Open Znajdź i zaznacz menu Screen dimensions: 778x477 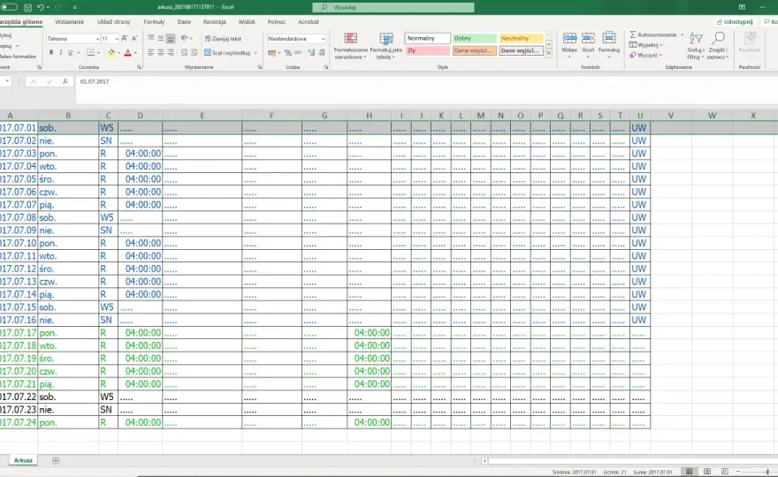click(718, 46)
